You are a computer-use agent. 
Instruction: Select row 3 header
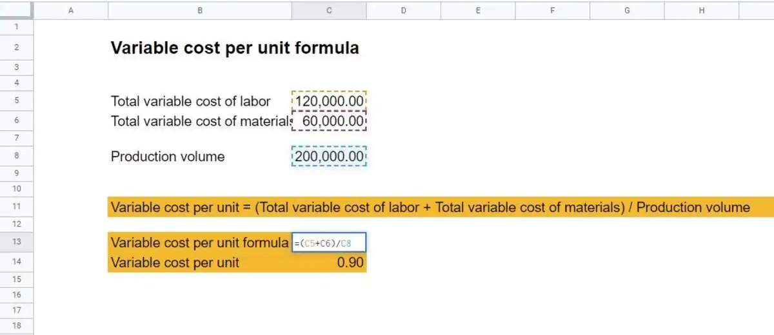(16, 68)
